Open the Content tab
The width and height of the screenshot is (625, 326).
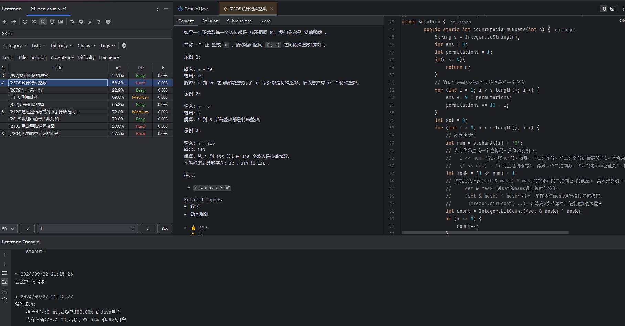tap(186, 21)
